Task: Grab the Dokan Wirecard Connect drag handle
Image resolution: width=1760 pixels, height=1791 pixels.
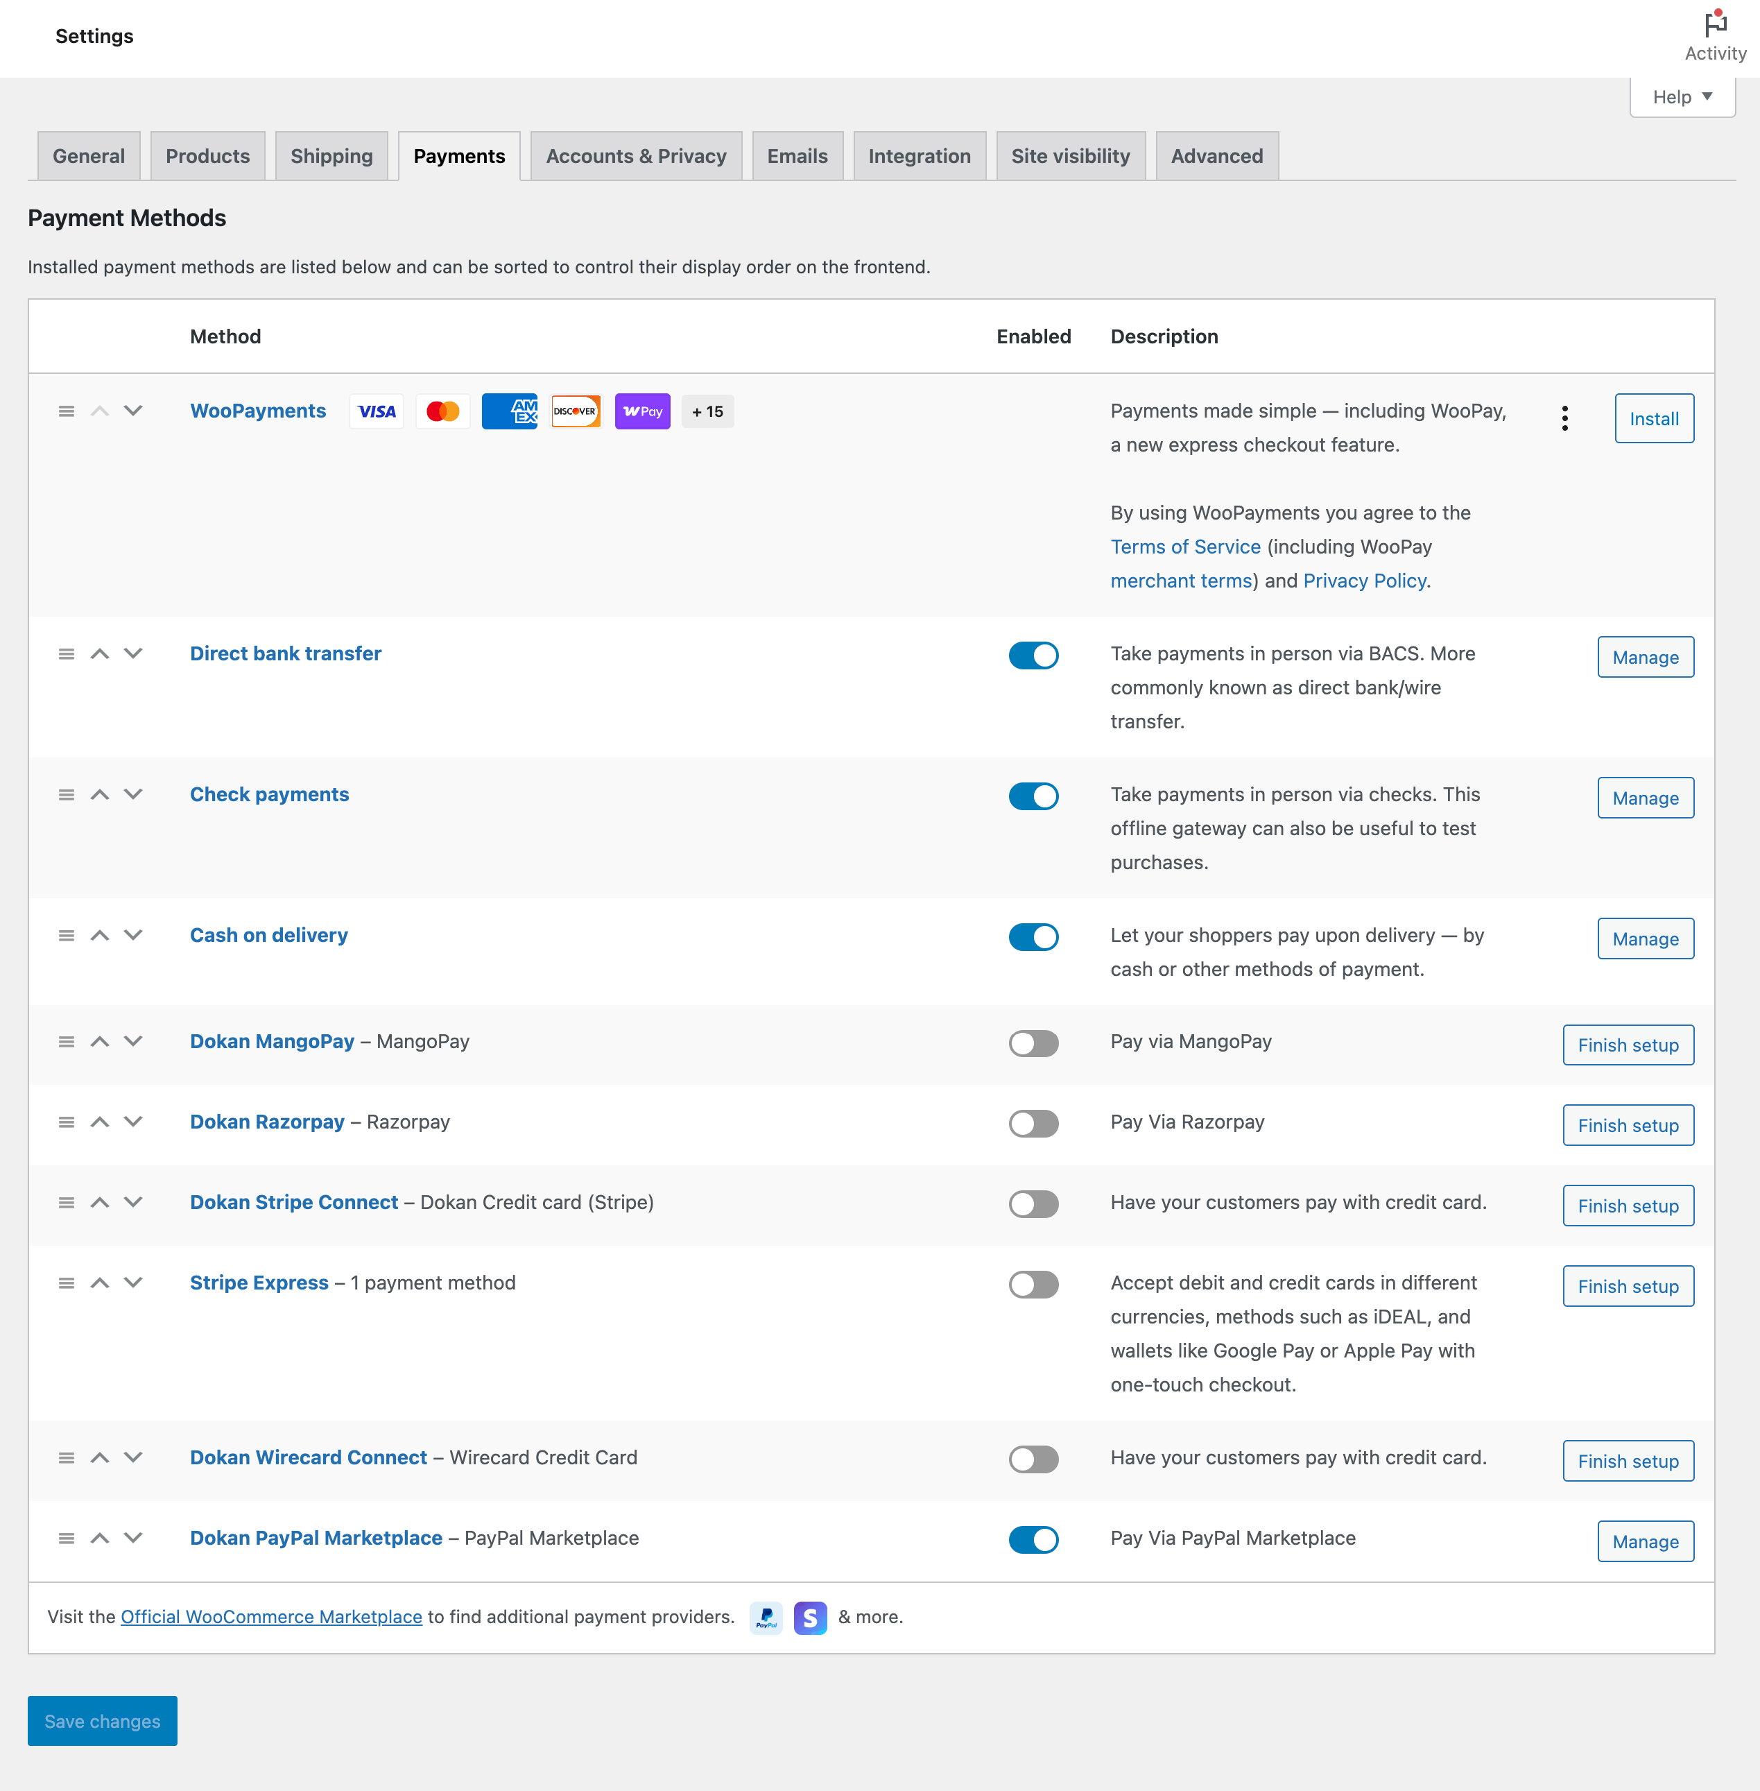Action: pyautogui.click(x=67, y=1457)
